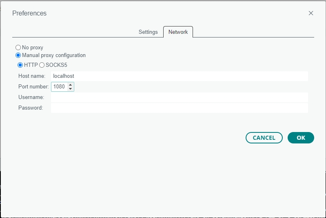The width and height of the screenshot is (326, 218).
Task: Click the Password input field
Action: pyautogui.click(x=179, y=108)
